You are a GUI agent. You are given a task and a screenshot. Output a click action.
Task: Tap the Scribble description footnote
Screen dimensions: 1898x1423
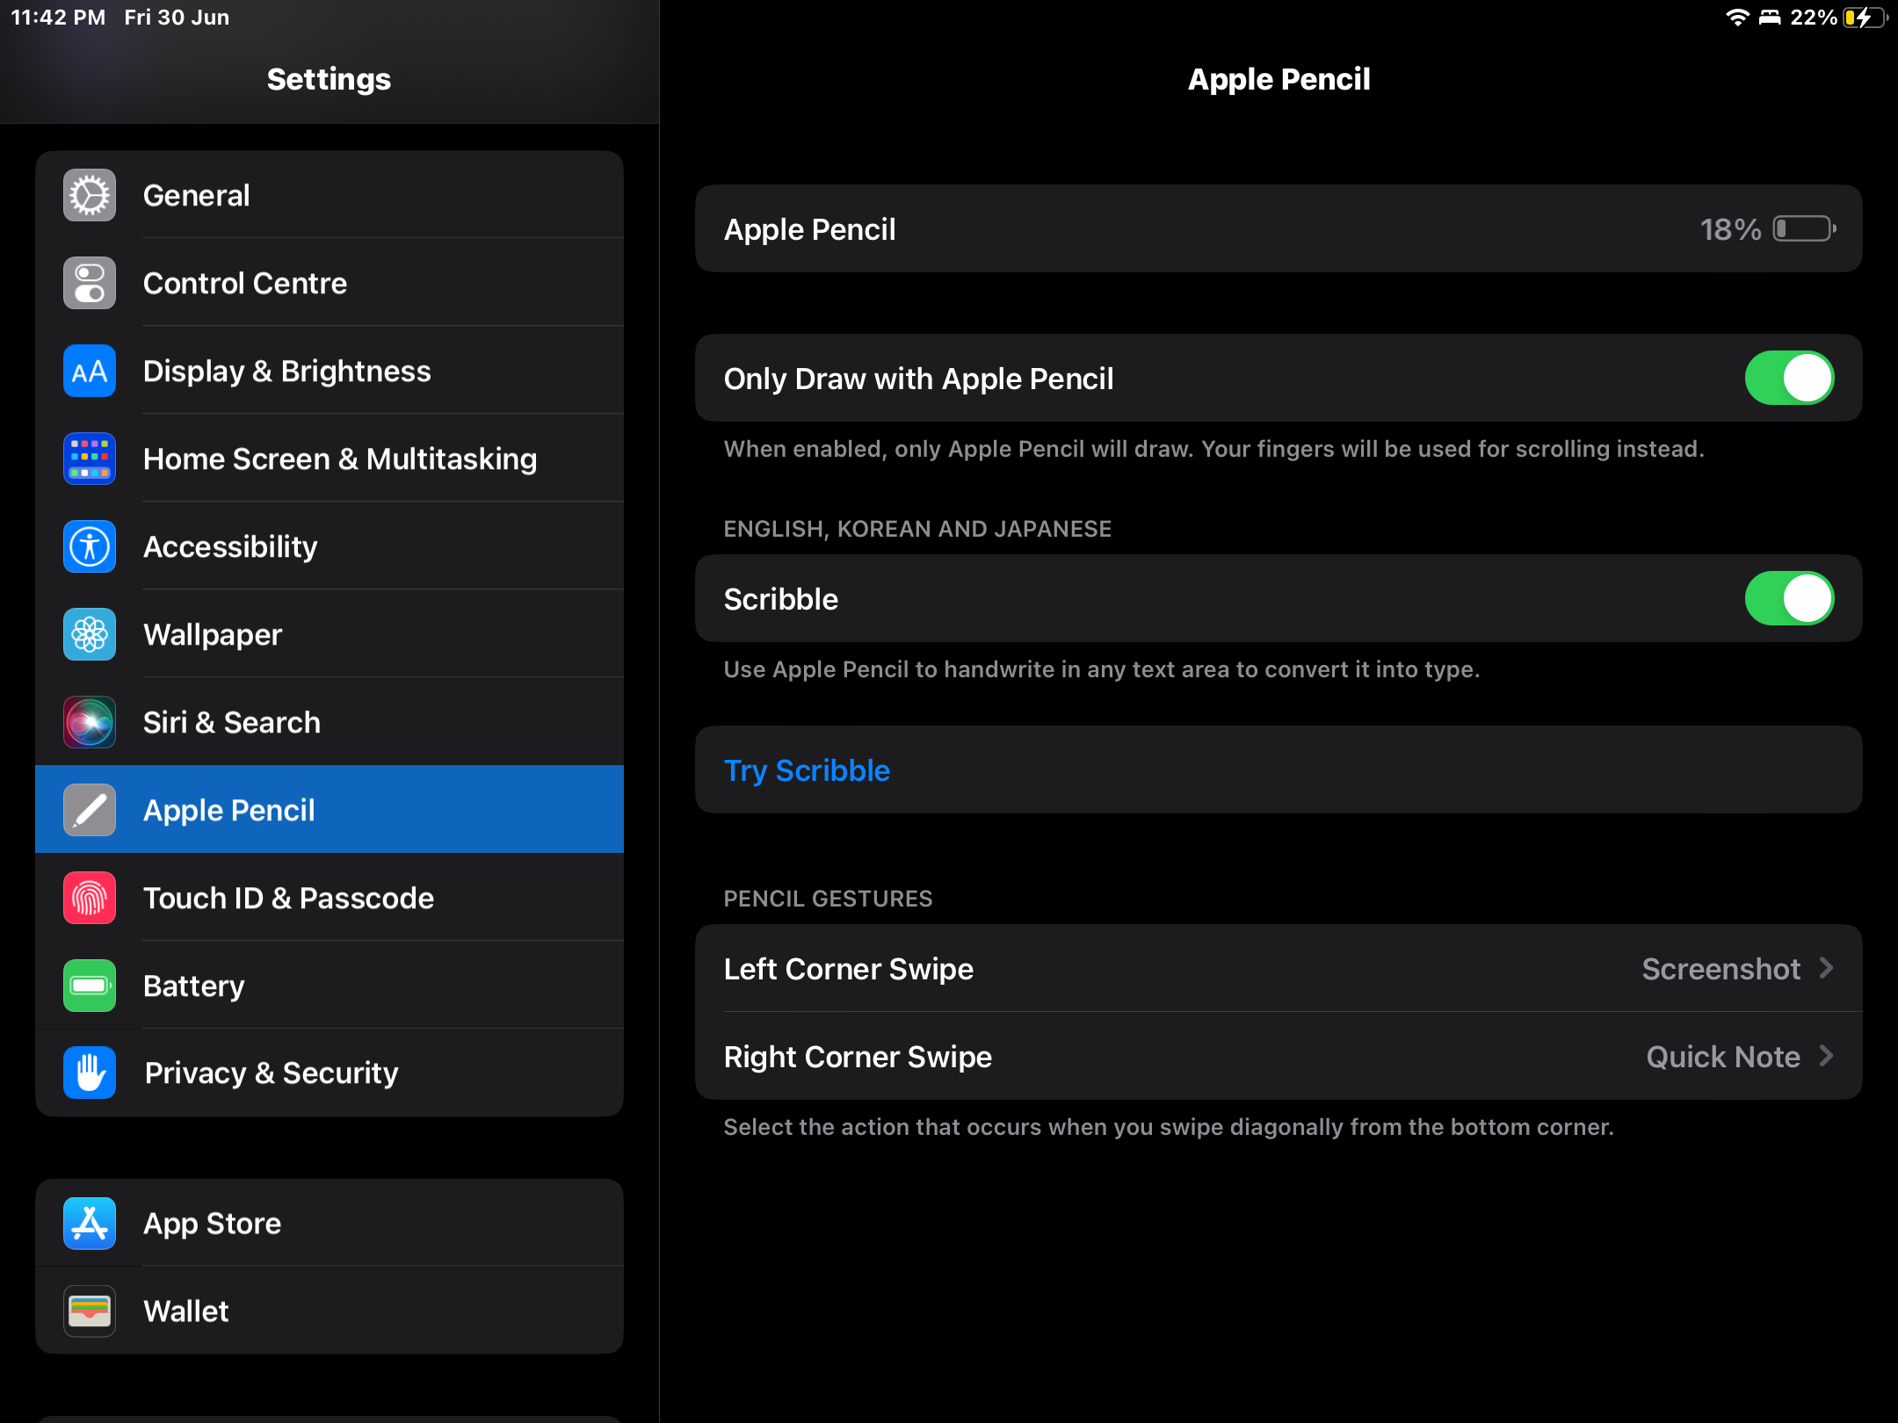(x=1102, y=669)
